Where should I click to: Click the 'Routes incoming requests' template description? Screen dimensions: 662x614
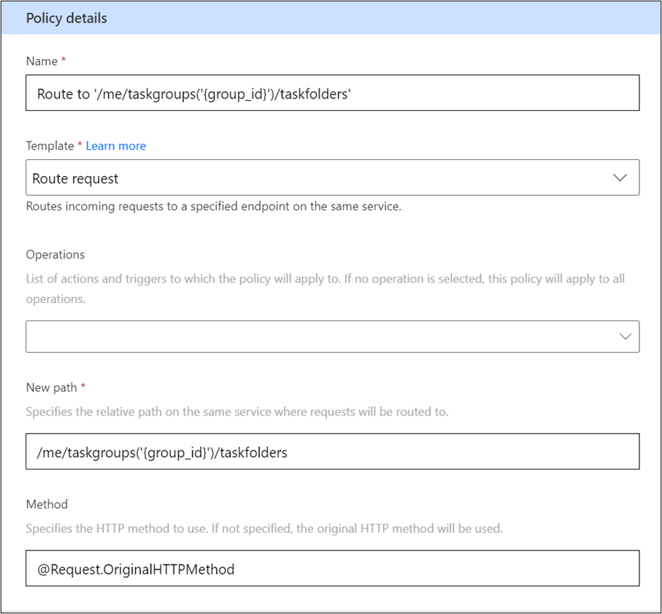click(214, 207)
